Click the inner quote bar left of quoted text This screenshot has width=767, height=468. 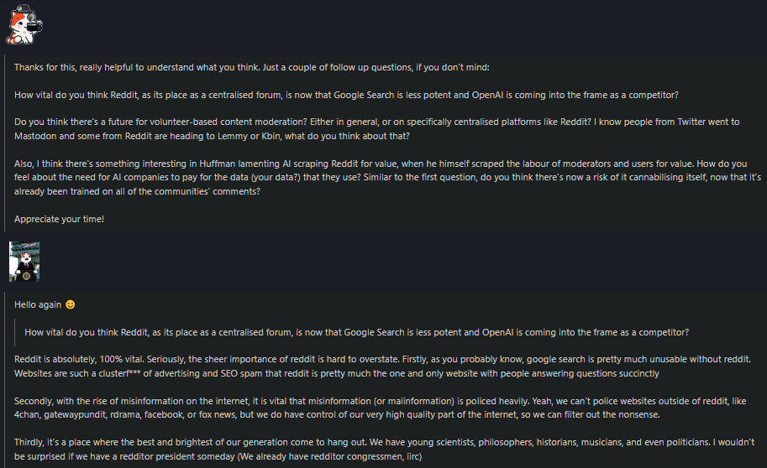[14, 332]
